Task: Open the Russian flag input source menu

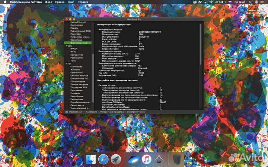Action: tap(230, 2)
